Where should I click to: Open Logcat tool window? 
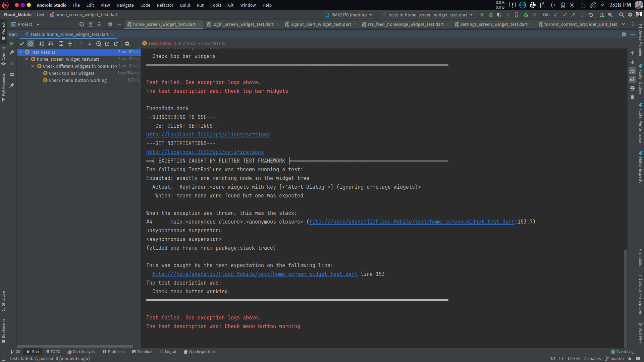click(168, 352)
